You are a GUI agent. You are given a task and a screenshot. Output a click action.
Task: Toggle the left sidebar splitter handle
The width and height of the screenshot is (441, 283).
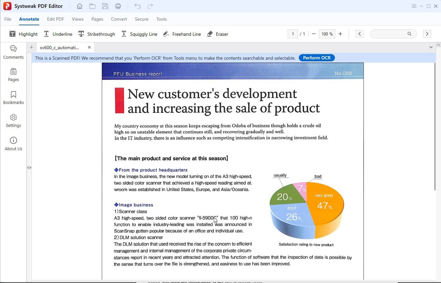pyautogui.click(x=29, y=168)
